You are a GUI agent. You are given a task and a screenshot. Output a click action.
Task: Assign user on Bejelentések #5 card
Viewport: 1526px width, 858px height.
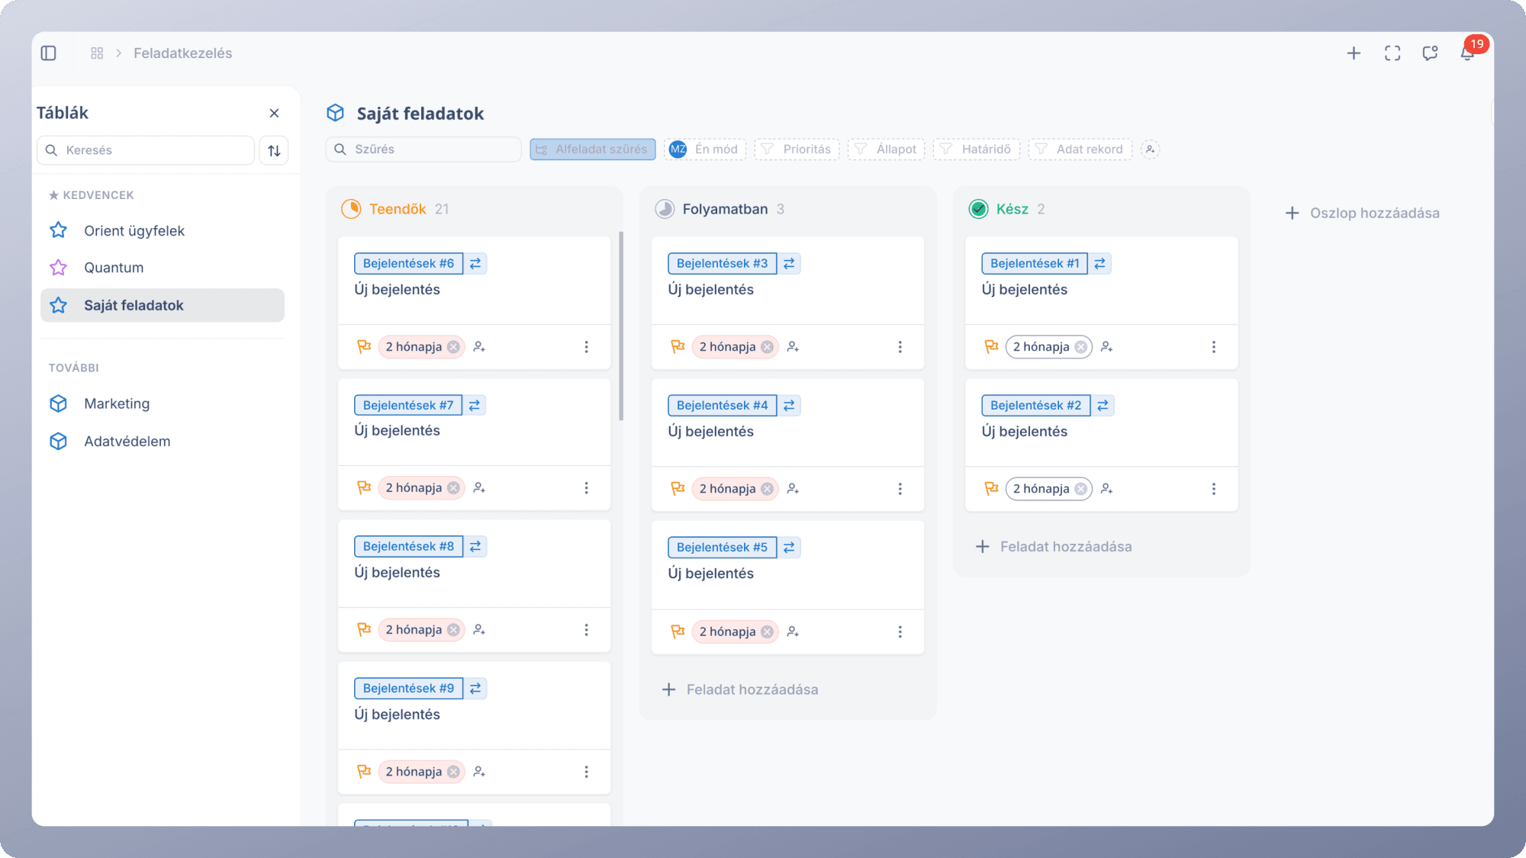pos(793,632)
